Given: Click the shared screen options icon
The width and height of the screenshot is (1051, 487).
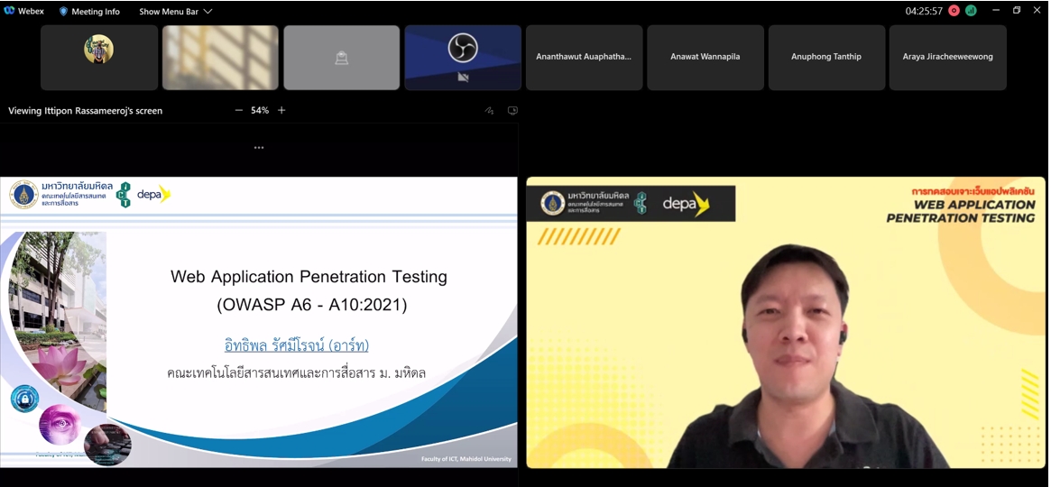Looking at the screenshot, I should (512, 110).
